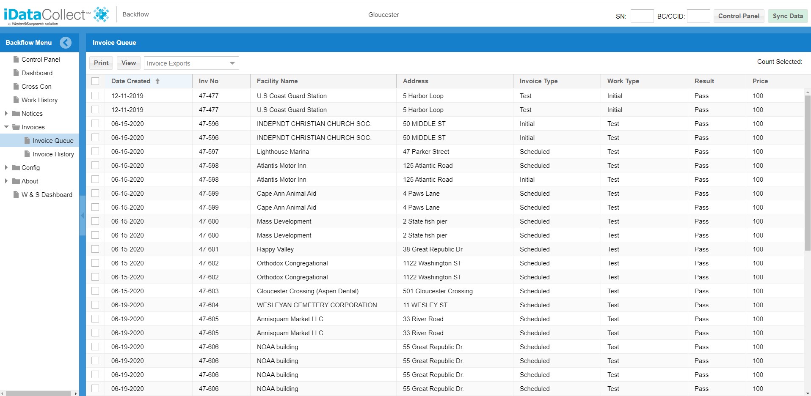Click the Work History page icon
The height and width of the screenshot is (396, 811).
click(x=16, y=100)
